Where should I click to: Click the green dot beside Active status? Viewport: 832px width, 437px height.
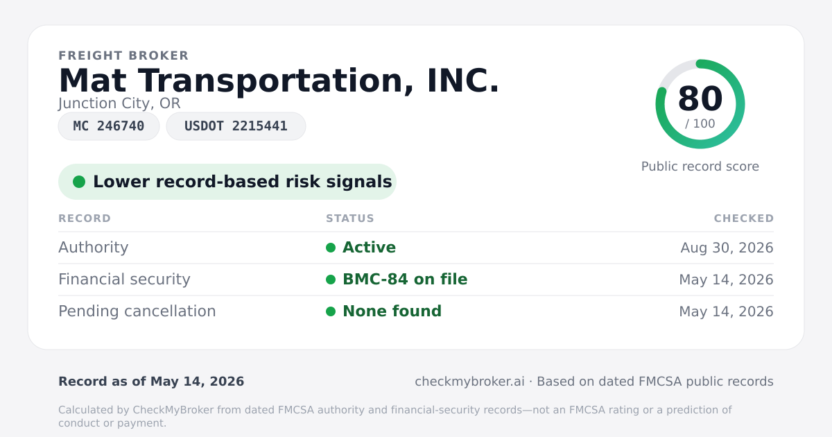[331, 248]
